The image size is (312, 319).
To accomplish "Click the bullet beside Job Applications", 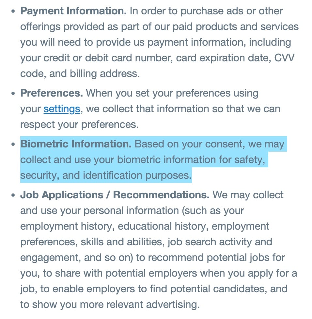I will (x=13, y=195).
